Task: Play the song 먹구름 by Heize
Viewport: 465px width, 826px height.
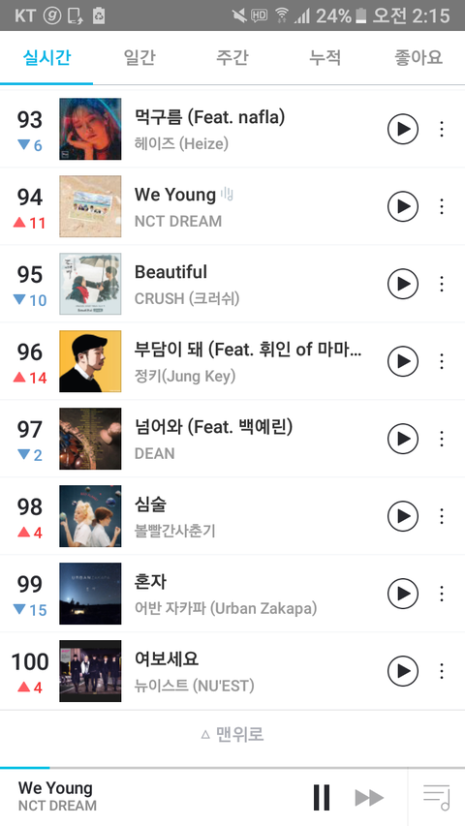Action: pyautogui.click(x=403, y=129)
